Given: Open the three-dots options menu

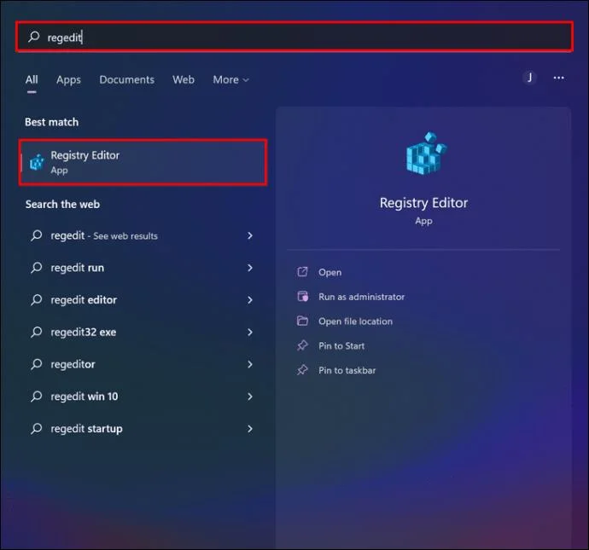Looking at the screenshot, I should click(558, 78).
